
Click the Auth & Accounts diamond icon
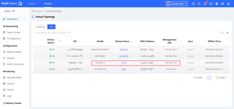coord(4,64)
